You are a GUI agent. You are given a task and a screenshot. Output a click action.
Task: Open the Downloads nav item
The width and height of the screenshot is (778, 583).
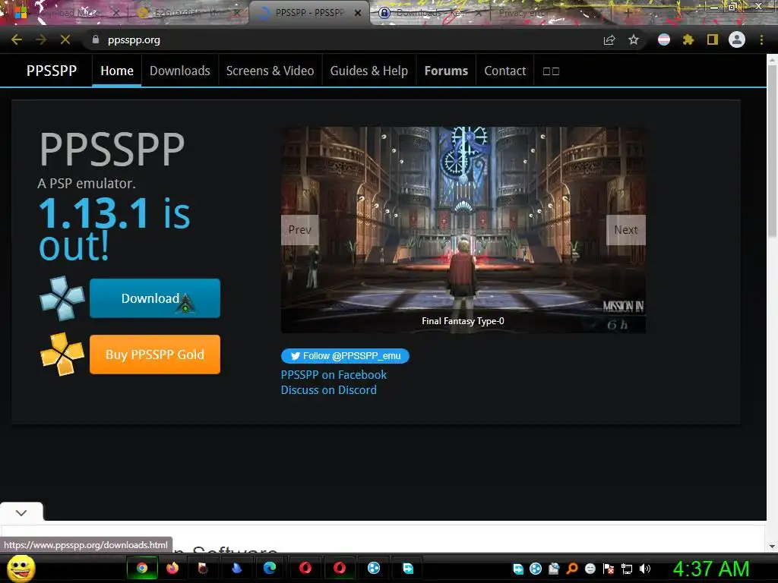(x=179, y=71)
